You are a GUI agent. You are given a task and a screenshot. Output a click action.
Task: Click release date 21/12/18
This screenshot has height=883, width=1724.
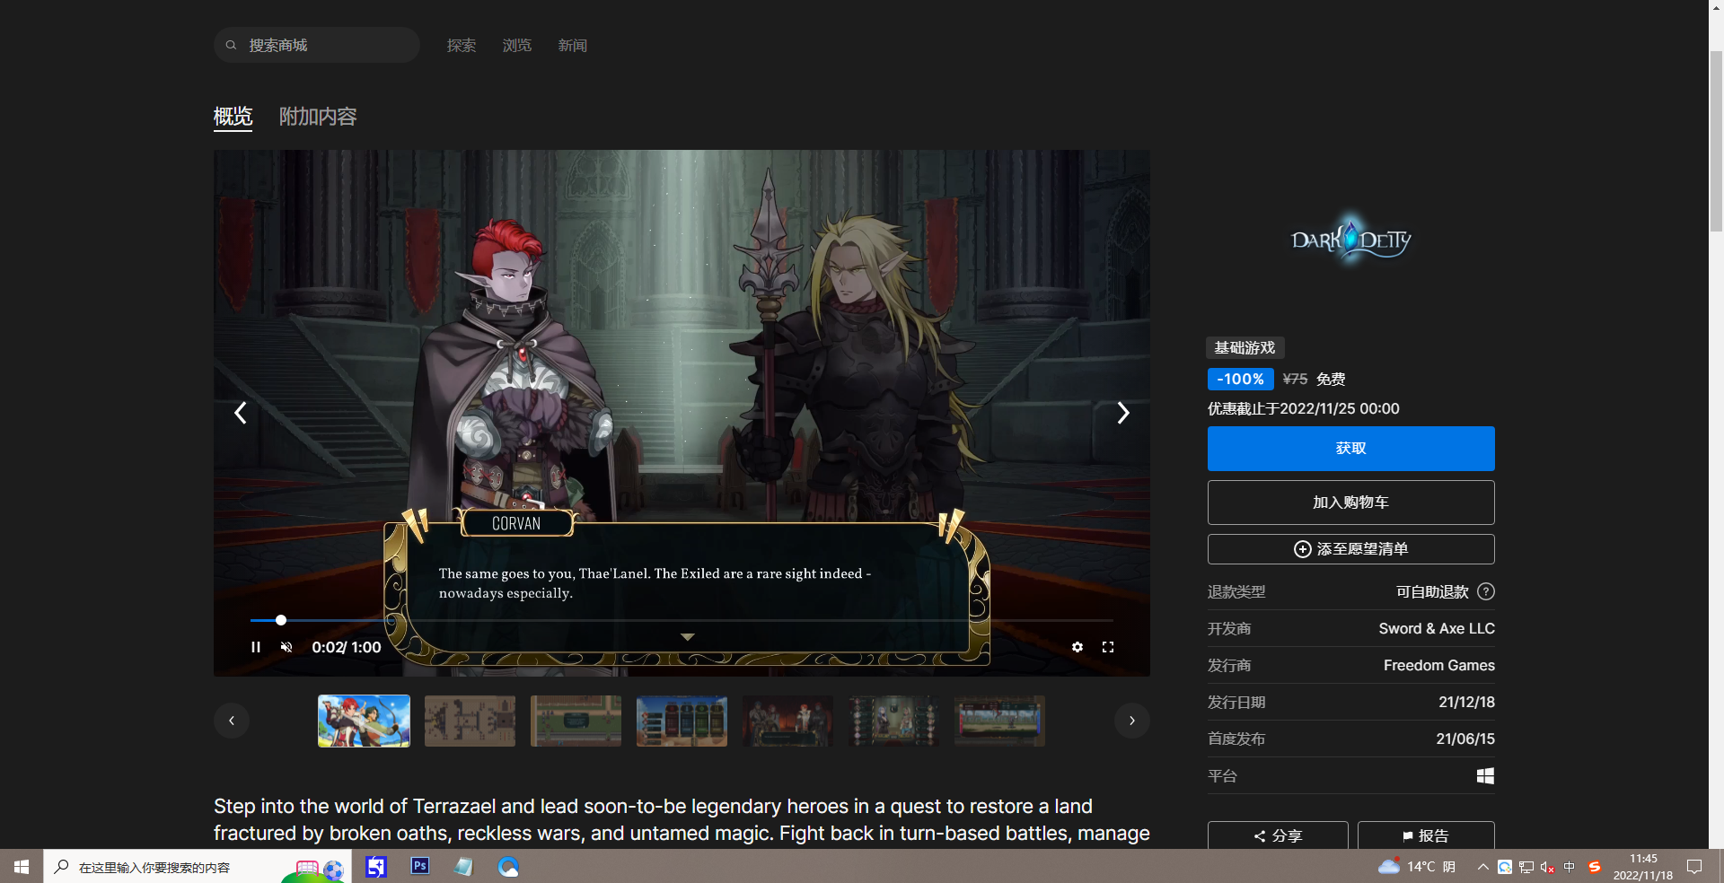pos(1466,702)
